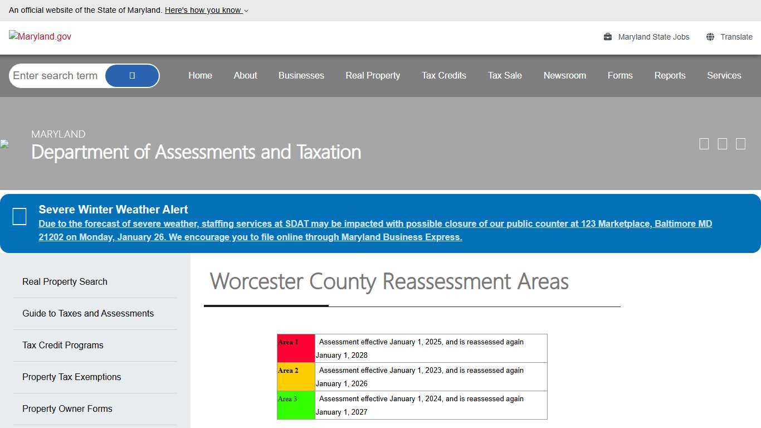Viewport: 761px width, 428px height.
Task: Click the winter weather alert icon
Action: pos(19,216)
